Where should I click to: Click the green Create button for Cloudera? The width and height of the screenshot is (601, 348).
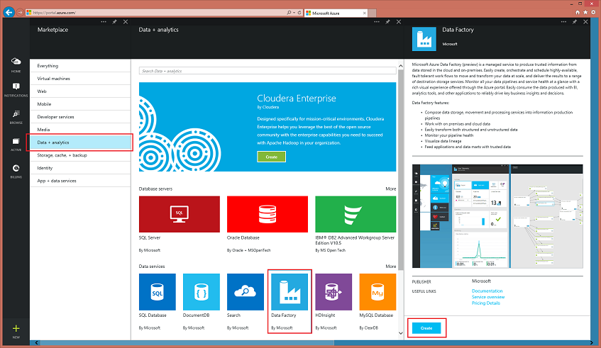coord(271,157)
